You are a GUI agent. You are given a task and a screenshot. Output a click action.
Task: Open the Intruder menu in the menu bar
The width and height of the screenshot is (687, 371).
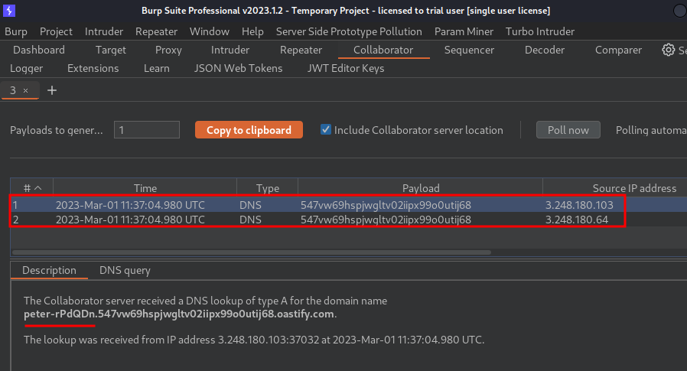pos(104,31)
